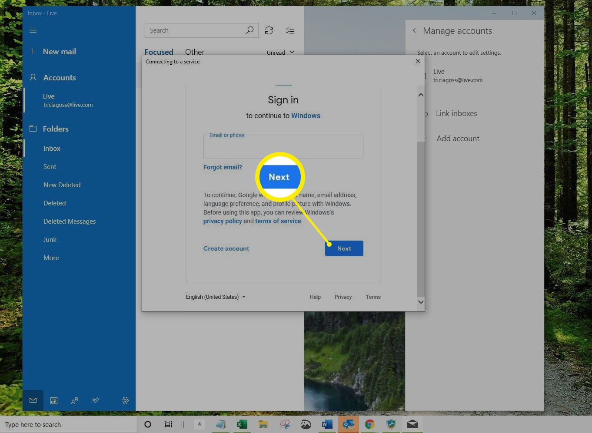
Task: Open the Terms footer link
Action: point(373,297)
